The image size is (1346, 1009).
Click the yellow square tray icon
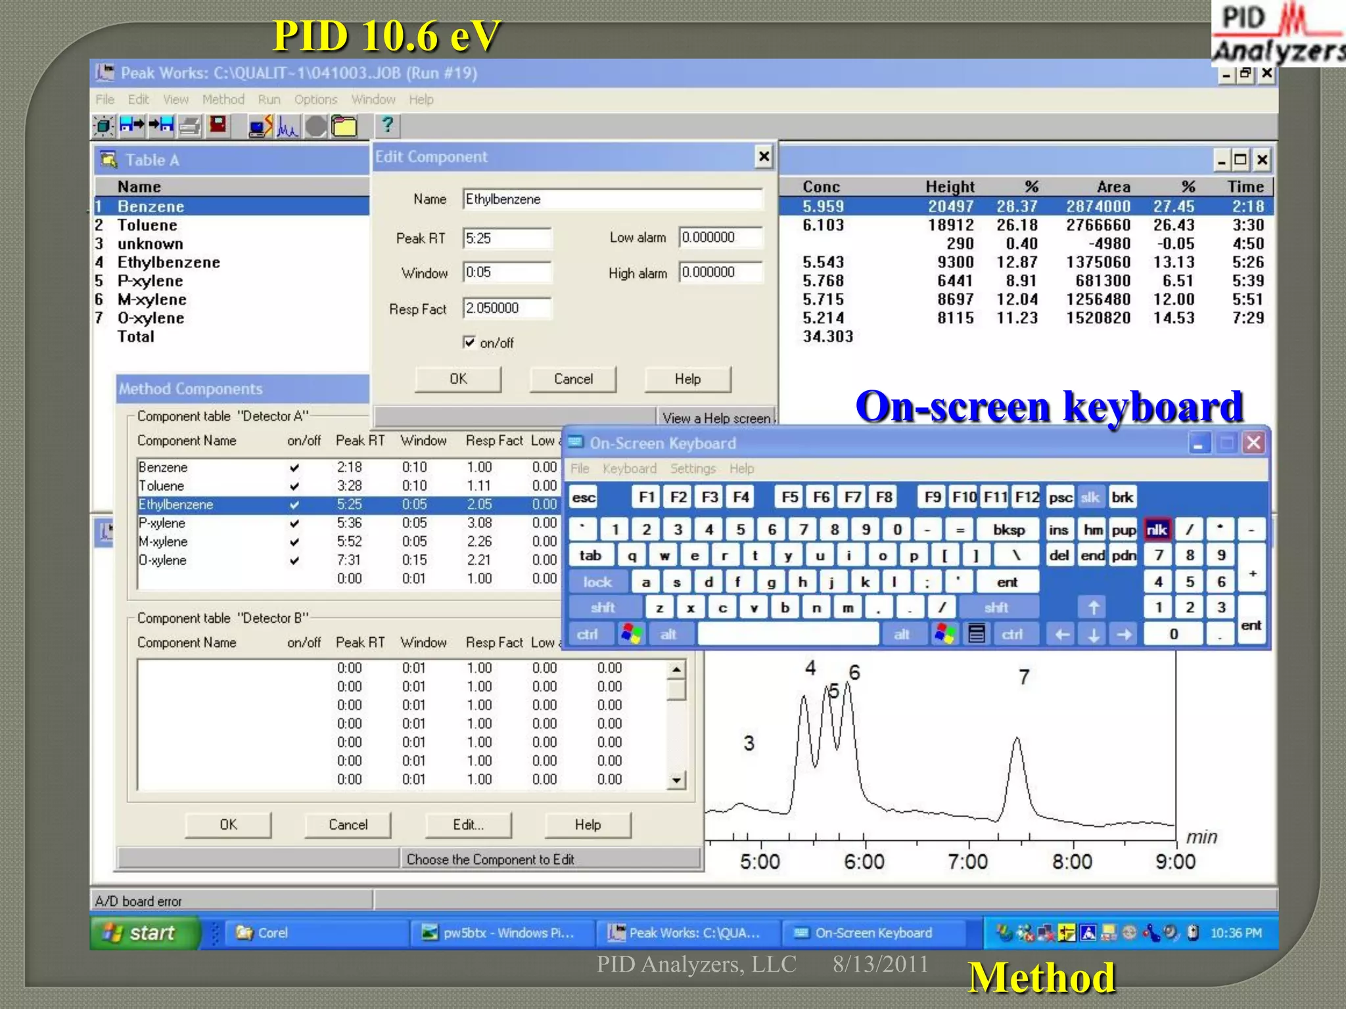[1067, 933]
